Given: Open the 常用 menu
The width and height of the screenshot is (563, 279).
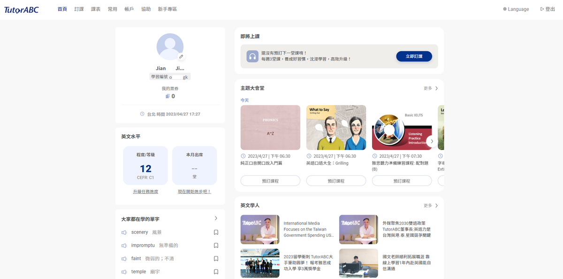Looking at the screenshot, I should pyautogui.click(x=113, y=9).
